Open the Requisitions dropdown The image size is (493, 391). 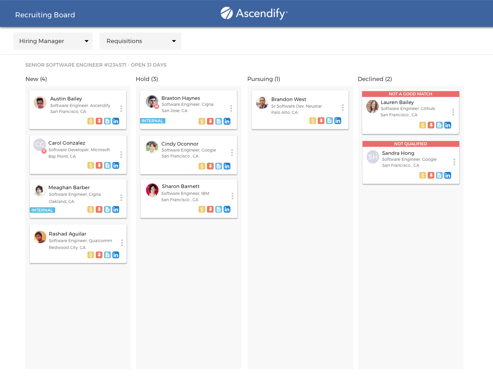[x=140, y=41]
